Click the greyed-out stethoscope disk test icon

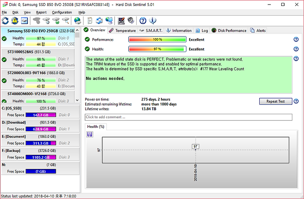(36, 21)
